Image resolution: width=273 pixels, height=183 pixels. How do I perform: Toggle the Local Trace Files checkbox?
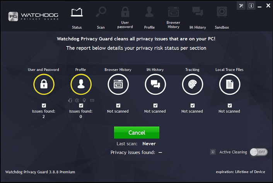[229, 105]
